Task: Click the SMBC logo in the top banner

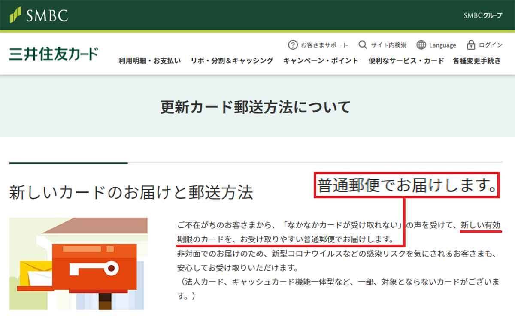Action: point(39,15)
